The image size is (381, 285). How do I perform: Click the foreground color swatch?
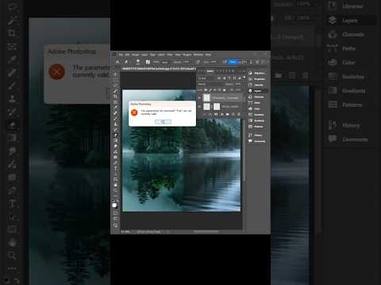click(x=114, y=205)
